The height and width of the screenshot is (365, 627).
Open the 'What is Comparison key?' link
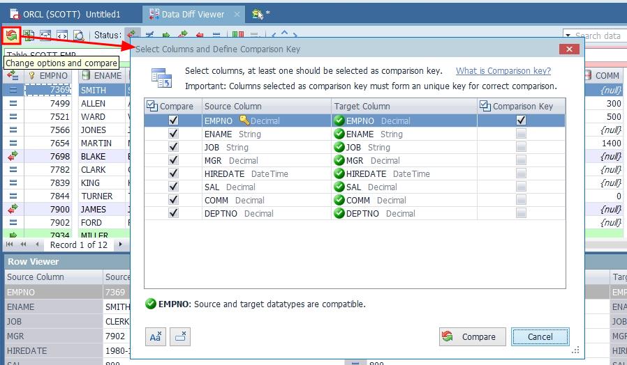coord(503,71)
